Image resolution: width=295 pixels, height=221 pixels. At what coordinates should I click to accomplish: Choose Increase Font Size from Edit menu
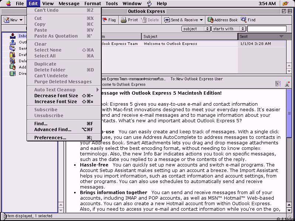[64, 102]
